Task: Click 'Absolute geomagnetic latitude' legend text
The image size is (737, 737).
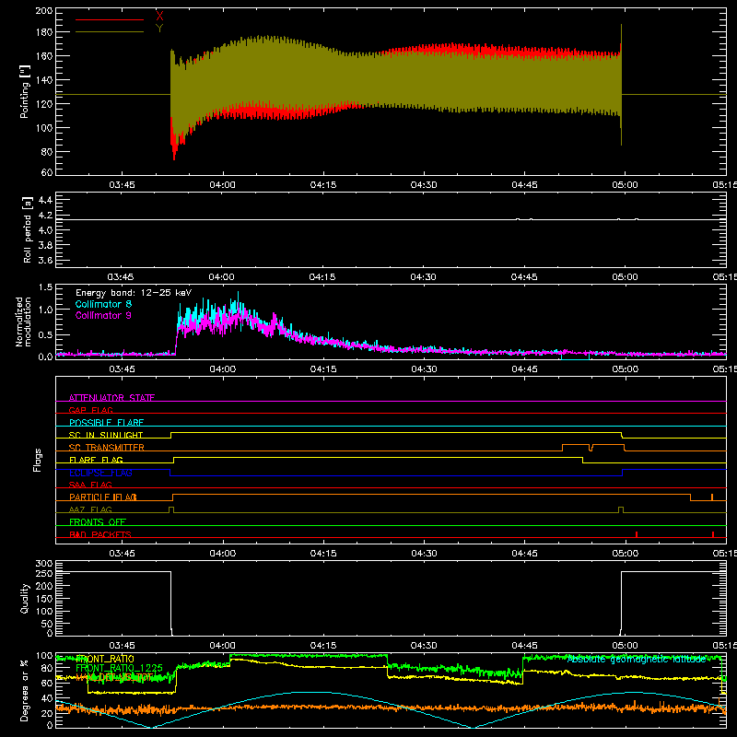Action: [637, 659]
